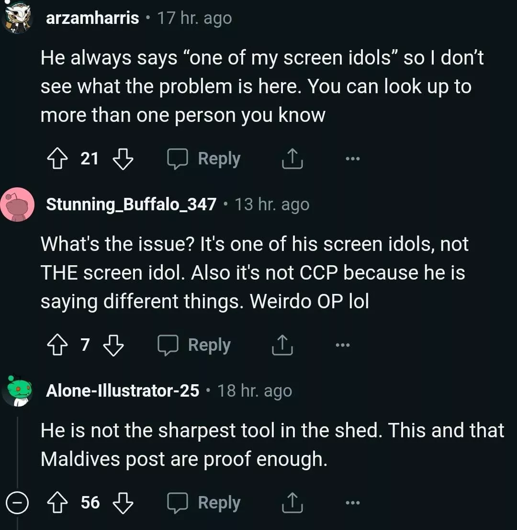Open arzamharris's user profile
Viewport: 517px width, 530px height.
pos(92,18)
